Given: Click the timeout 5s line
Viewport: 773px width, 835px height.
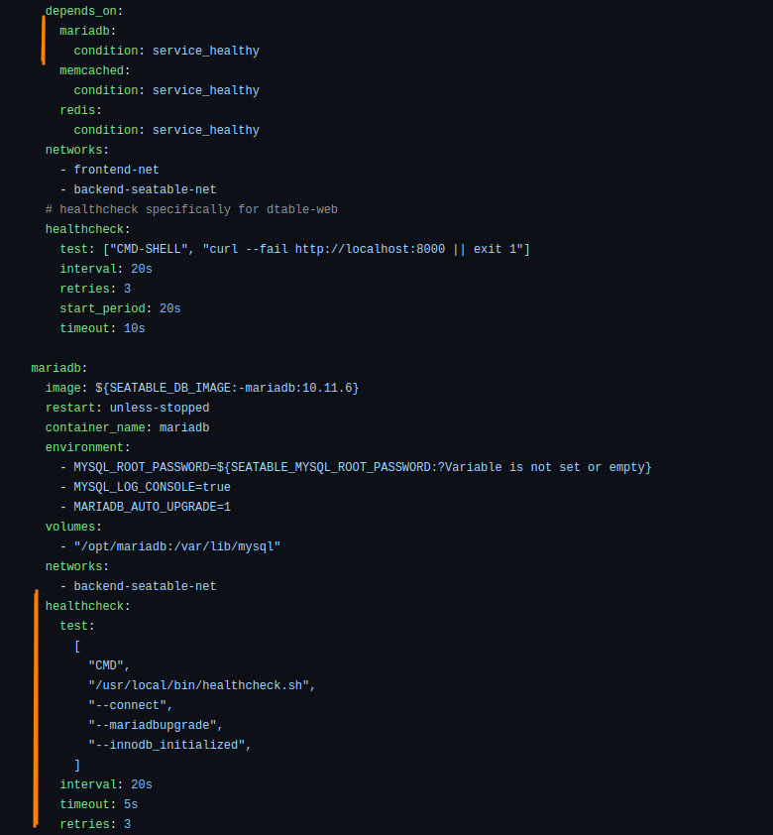Looking at the screenshot, I should [x=99, y=804].
